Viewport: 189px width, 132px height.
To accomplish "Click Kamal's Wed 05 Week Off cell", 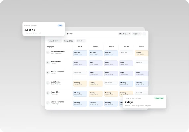I will pos(142,62).
